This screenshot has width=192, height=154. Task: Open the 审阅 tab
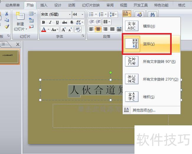110,5
